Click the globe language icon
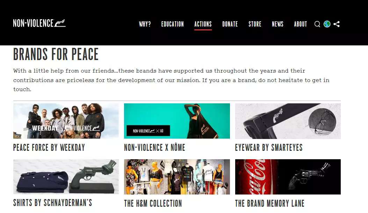Viewport: 368px width, 213px height. tap(327, 24)
